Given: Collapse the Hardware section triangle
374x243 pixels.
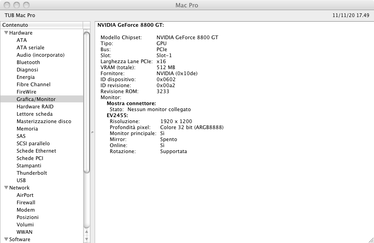Looking at the screenshot, I should (x=6, y=33).
